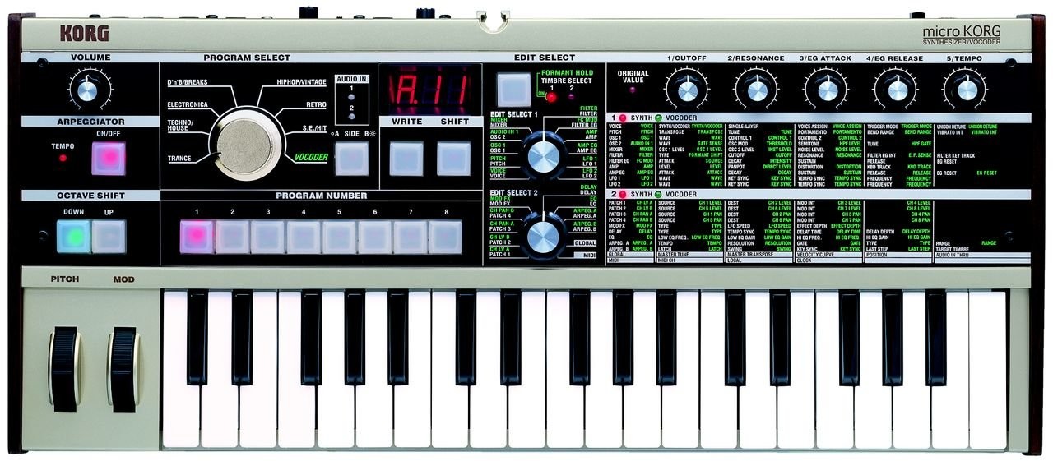This screenshot has width=1053, height=461.
Task: Click the SHIFT button
Action: pyautogui.click(x=453, y=159)
